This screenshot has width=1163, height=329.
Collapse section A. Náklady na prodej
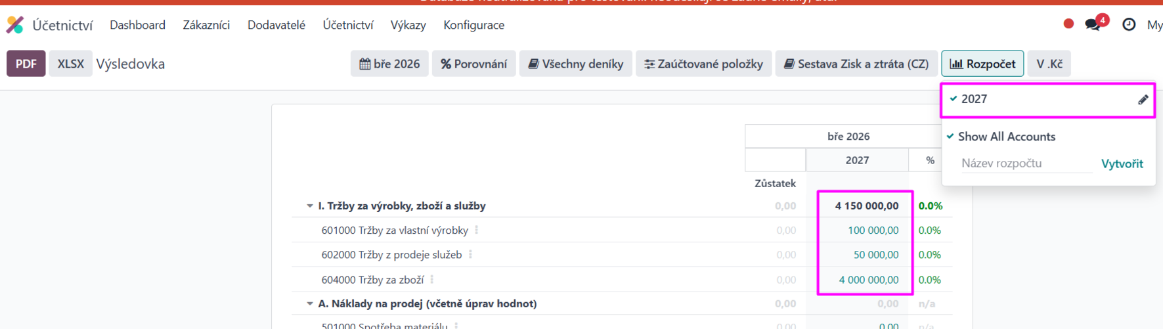pyautogui.click(x=310, y=303)
